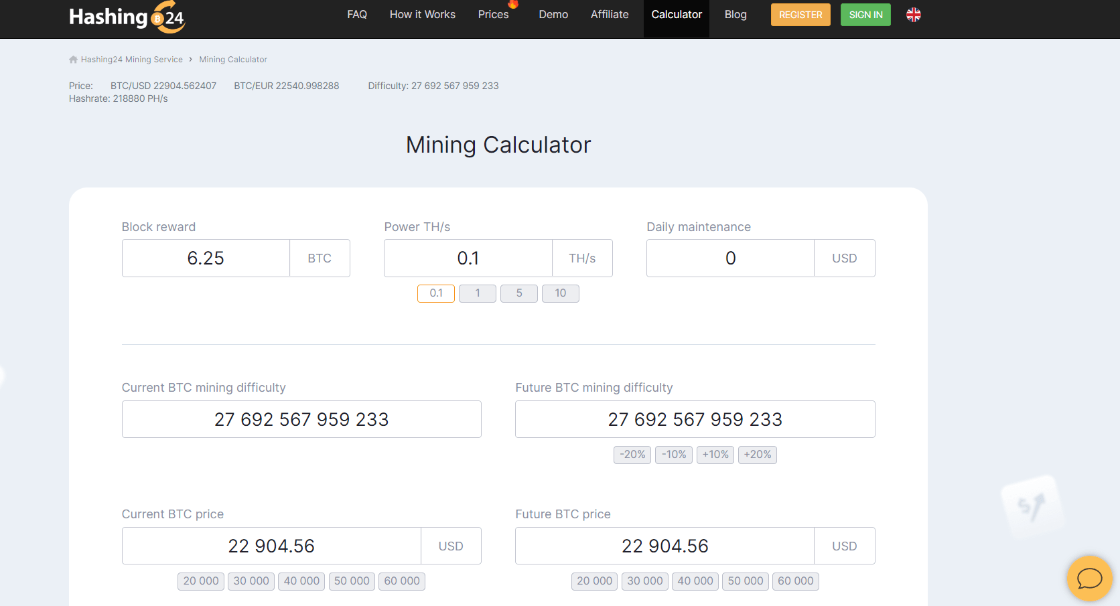1120x606 pixels.
Task: Select the 10 power preset
Action: click(560, 293)
